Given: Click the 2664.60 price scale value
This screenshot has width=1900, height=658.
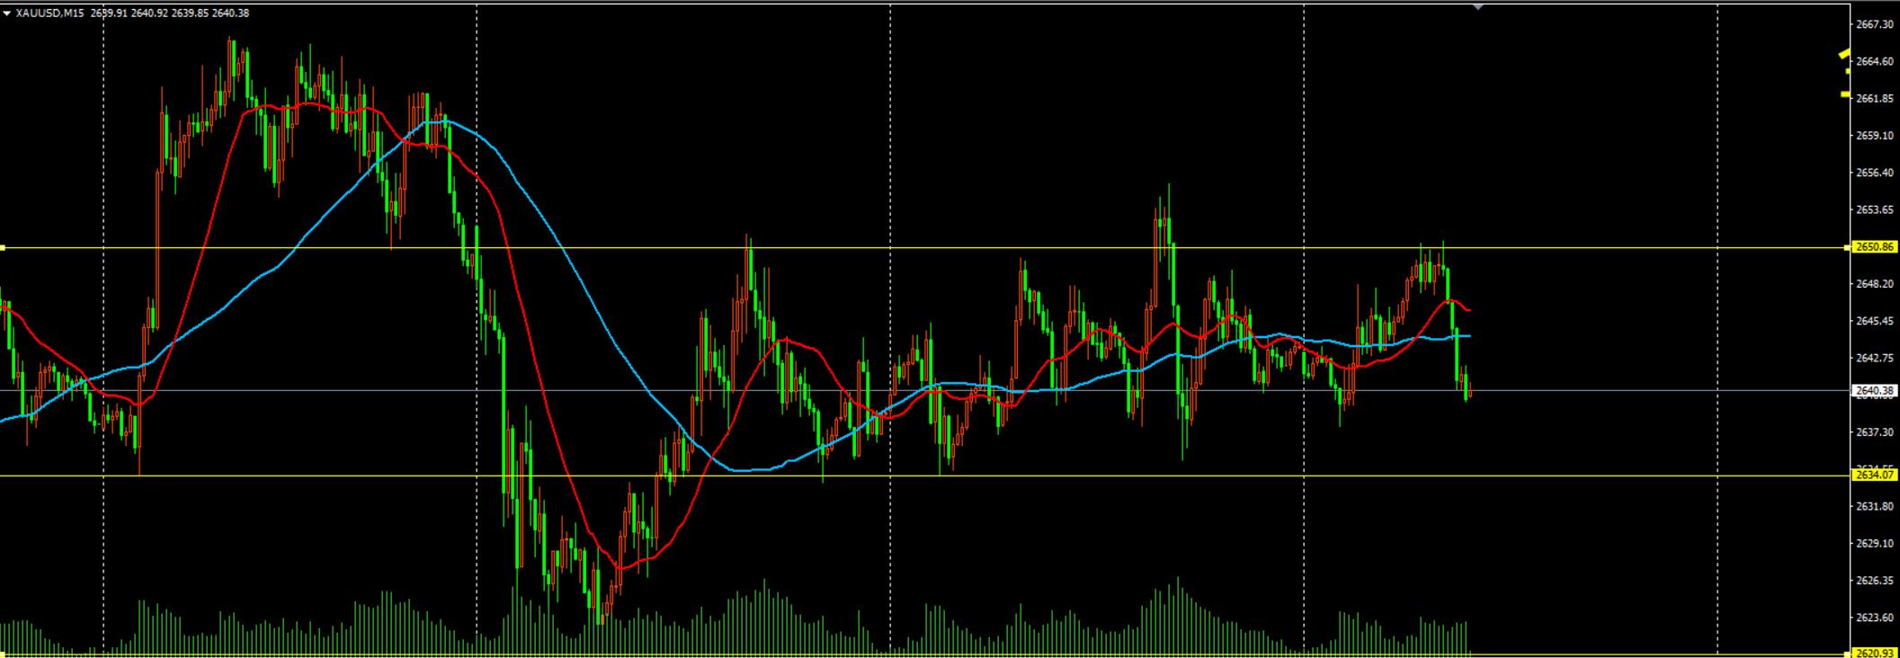Looking at the screenshot, I should (1875, 61).
